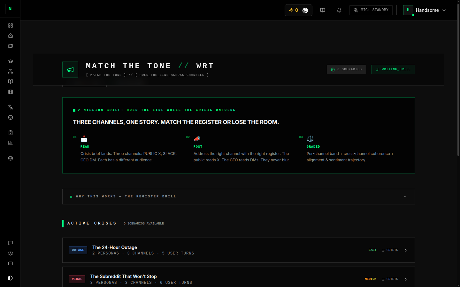
Task: Open the film strip icon in sidebar
Action: coord(11,92)
